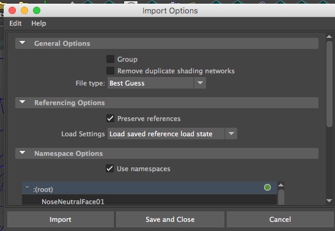Screen dimensions: 335x231
Task: Uncheck Preserve references
Action: click(x=110, y=119)
